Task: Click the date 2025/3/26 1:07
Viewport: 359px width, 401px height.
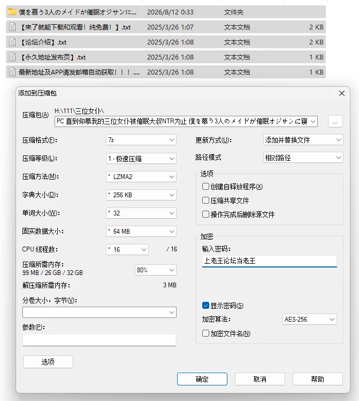Action: (x=170, y=27)
